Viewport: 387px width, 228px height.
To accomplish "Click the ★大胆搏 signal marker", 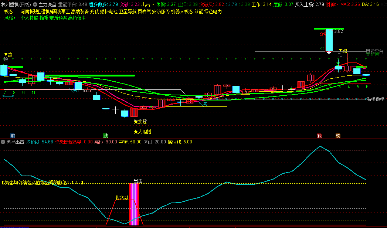I will point(142,132).
